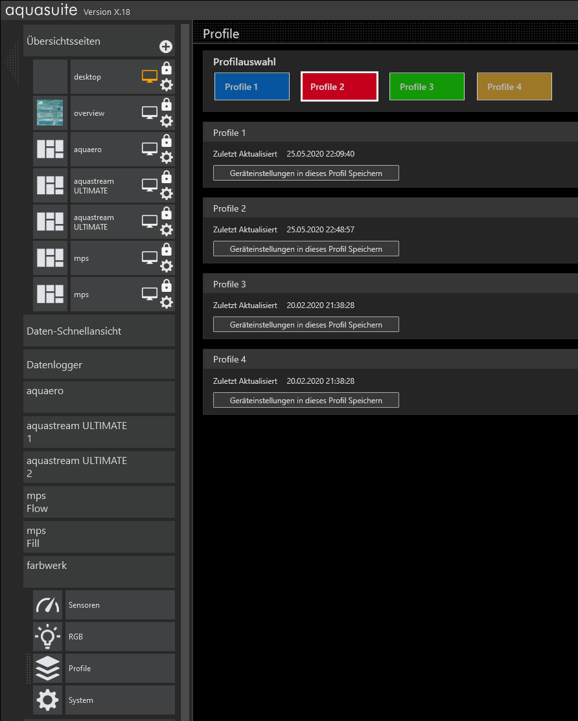Click the stacked layers icon next to Profile
The width and height of the screenshot is (578, 721).
coord(48,668)
